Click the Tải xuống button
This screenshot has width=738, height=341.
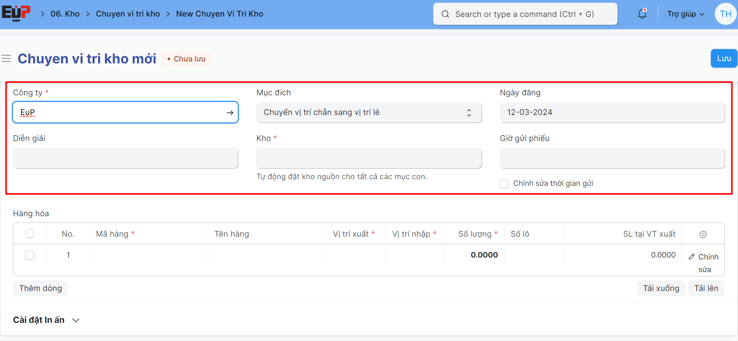click(661, 288)
